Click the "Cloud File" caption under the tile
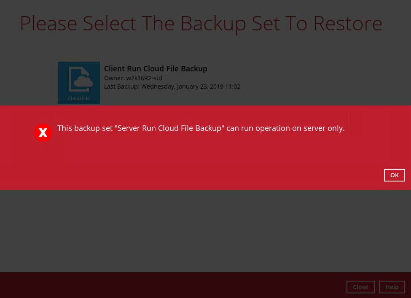Viewport: 411px width, 298px height. tap(79, 98)
